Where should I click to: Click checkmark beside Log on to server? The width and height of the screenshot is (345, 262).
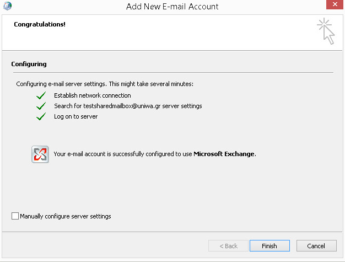pyautogui.click(x=41, y=116)
